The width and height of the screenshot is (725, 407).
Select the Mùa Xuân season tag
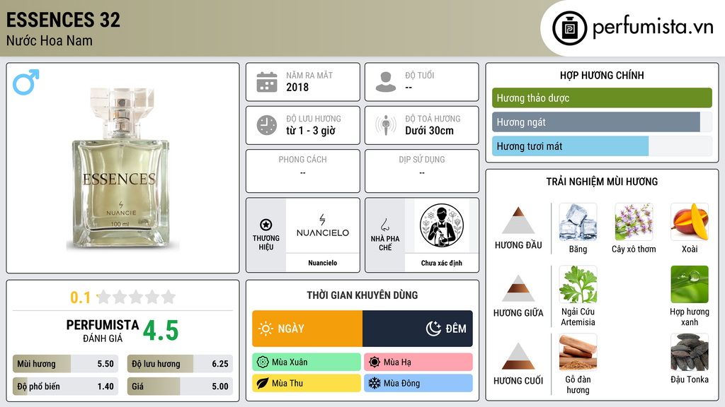[x=307, y=362]
